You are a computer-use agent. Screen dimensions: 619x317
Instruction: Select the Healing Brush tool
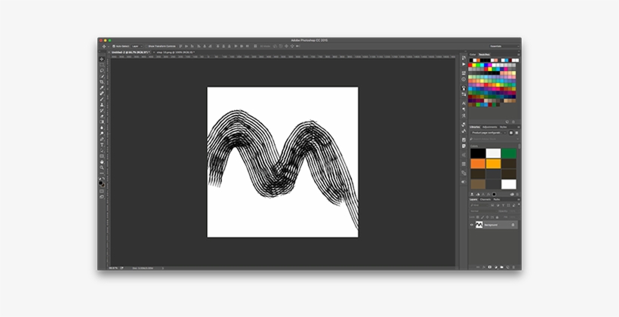(x=102, y=93)
